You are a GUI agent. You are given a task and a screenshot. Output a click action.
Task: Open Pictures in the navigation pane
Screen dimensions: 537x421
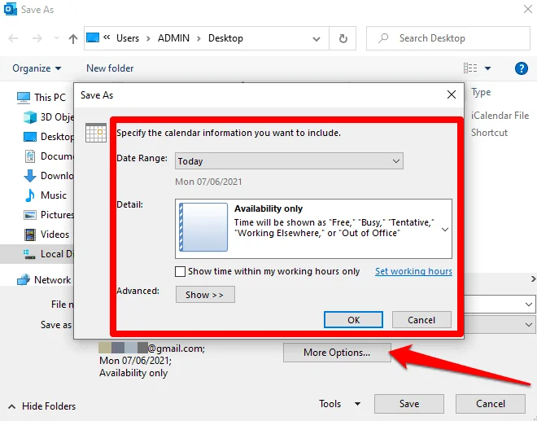click(x=48, y=215)
